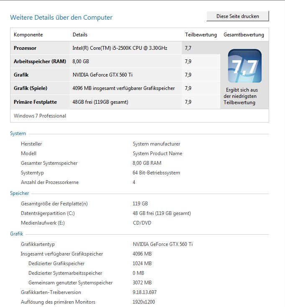The image size is (285, 307).
Task: Click the System section heading
Action: click(18, 133)
